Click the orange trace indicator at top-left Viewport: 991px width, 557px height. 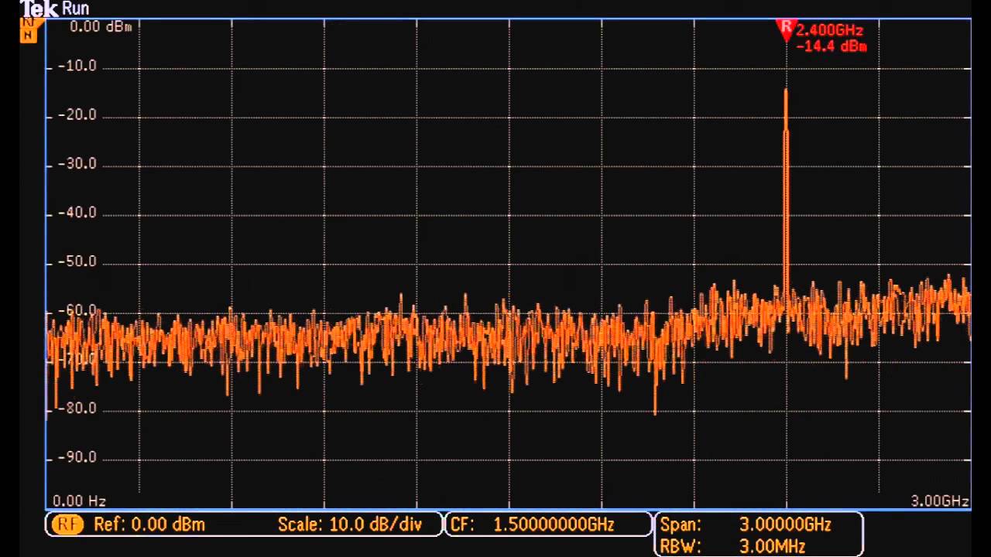click(x=29, y=30)
